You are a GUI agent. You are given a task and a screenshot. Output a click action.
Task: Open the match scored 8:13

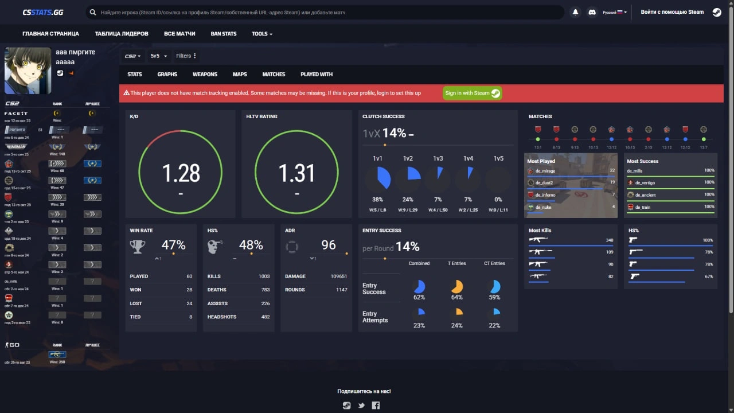[x=556, y=139]
